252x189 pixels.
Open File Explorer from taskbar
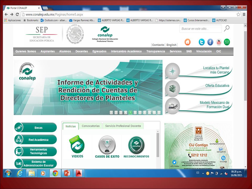32,173
